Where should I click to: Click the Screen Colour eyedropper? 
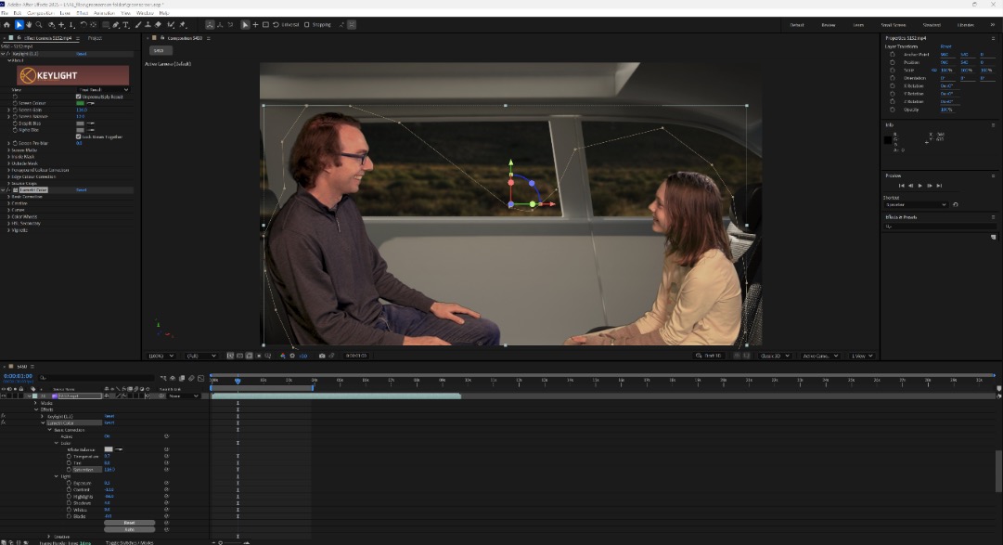[90, 103]
